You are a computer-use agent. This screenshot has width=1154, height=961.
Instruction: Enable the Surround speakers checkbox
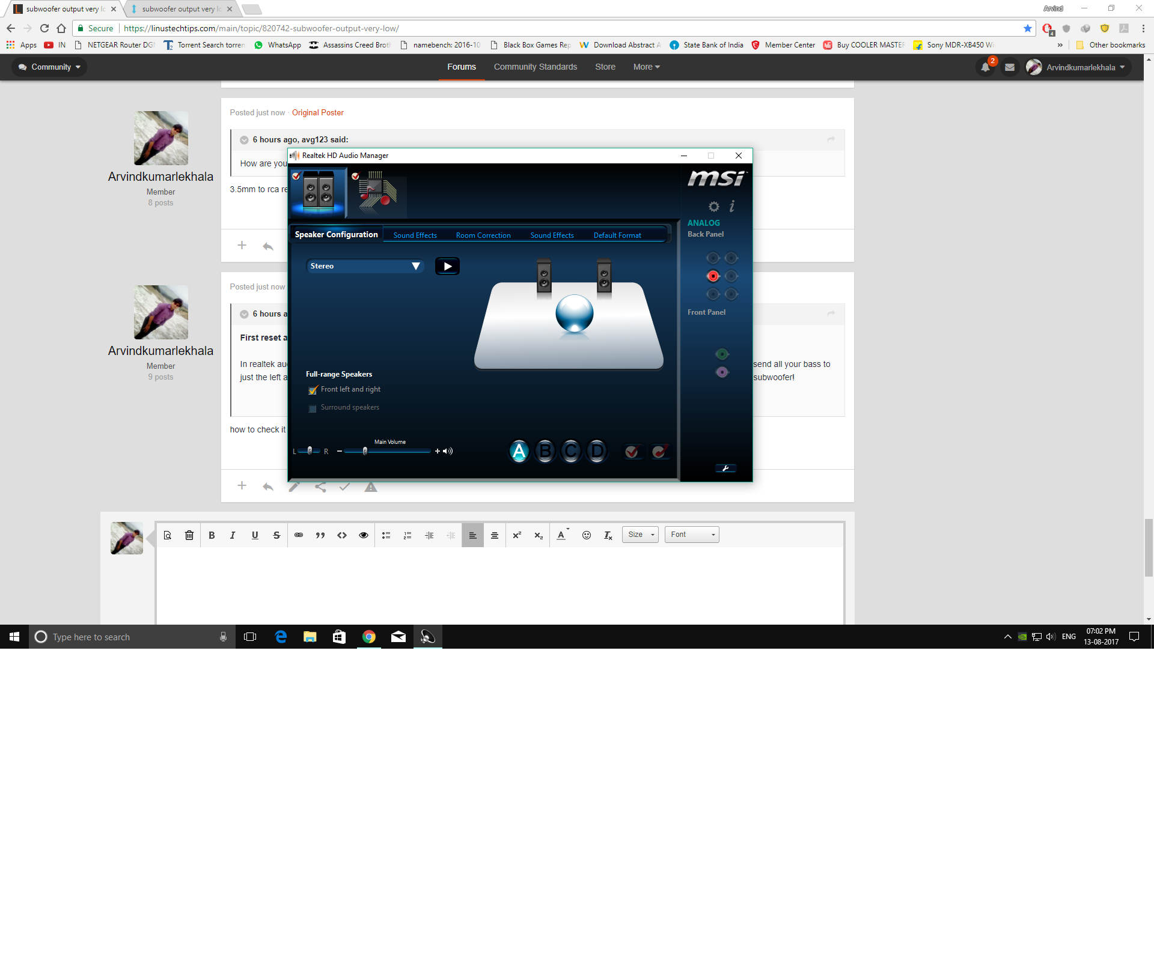(312, 408)
